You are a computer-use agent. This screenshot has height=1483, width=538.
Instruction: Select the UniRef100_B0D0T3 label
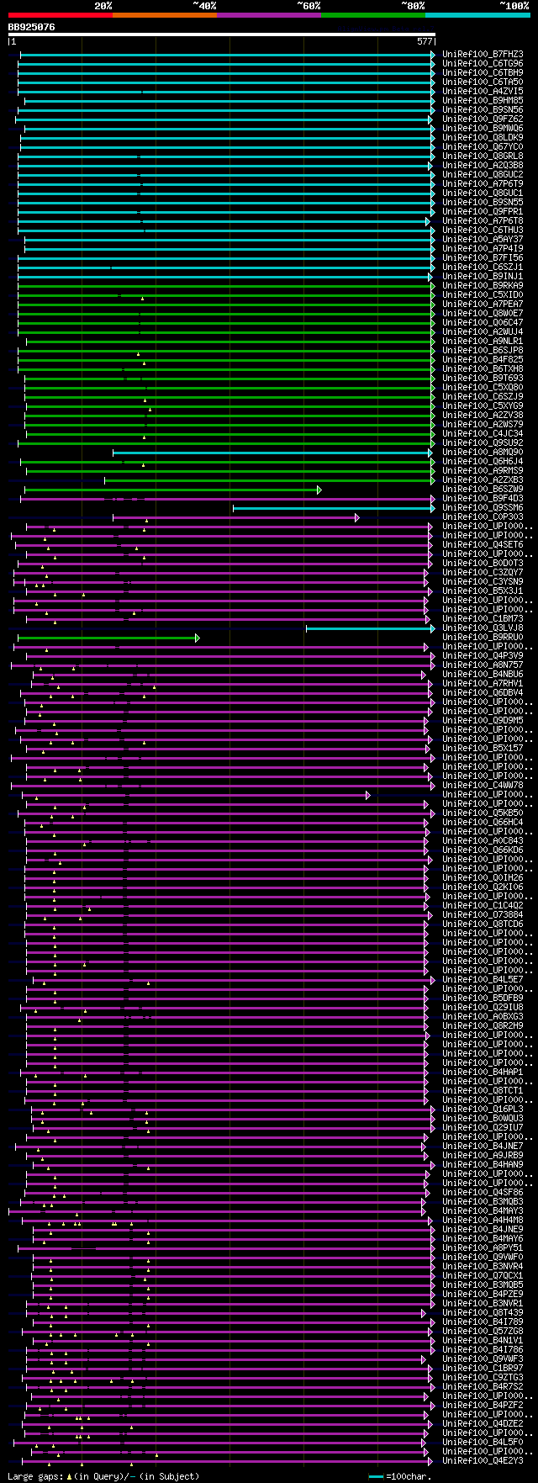click(483, 564)
